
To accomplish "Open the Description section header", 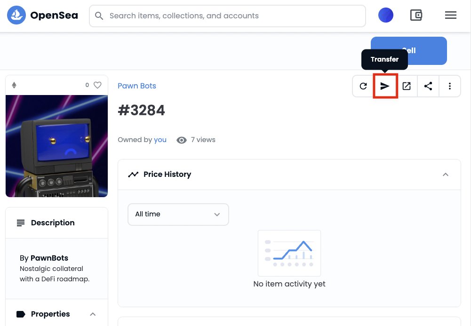I will tap(53, 223).
